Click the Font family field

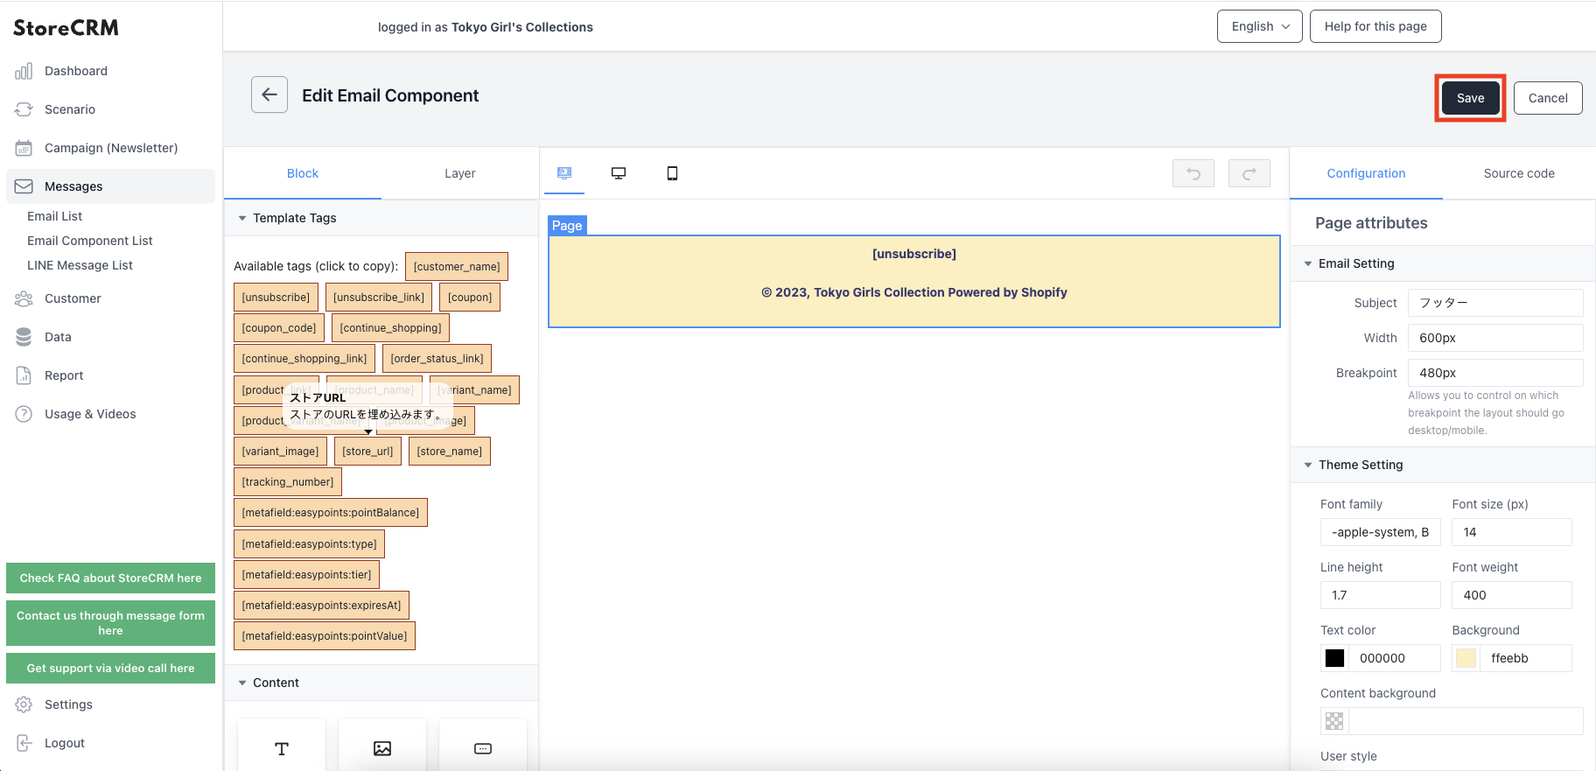coord(1380,532)
